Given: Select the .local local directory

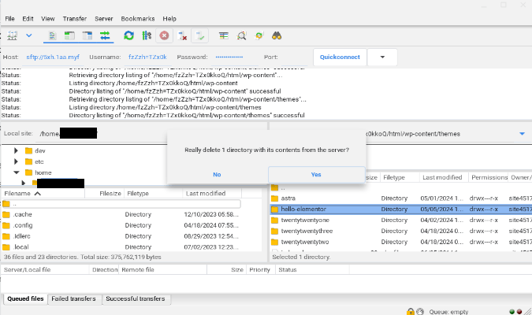Looking at the screenshot, I should 121,246.
